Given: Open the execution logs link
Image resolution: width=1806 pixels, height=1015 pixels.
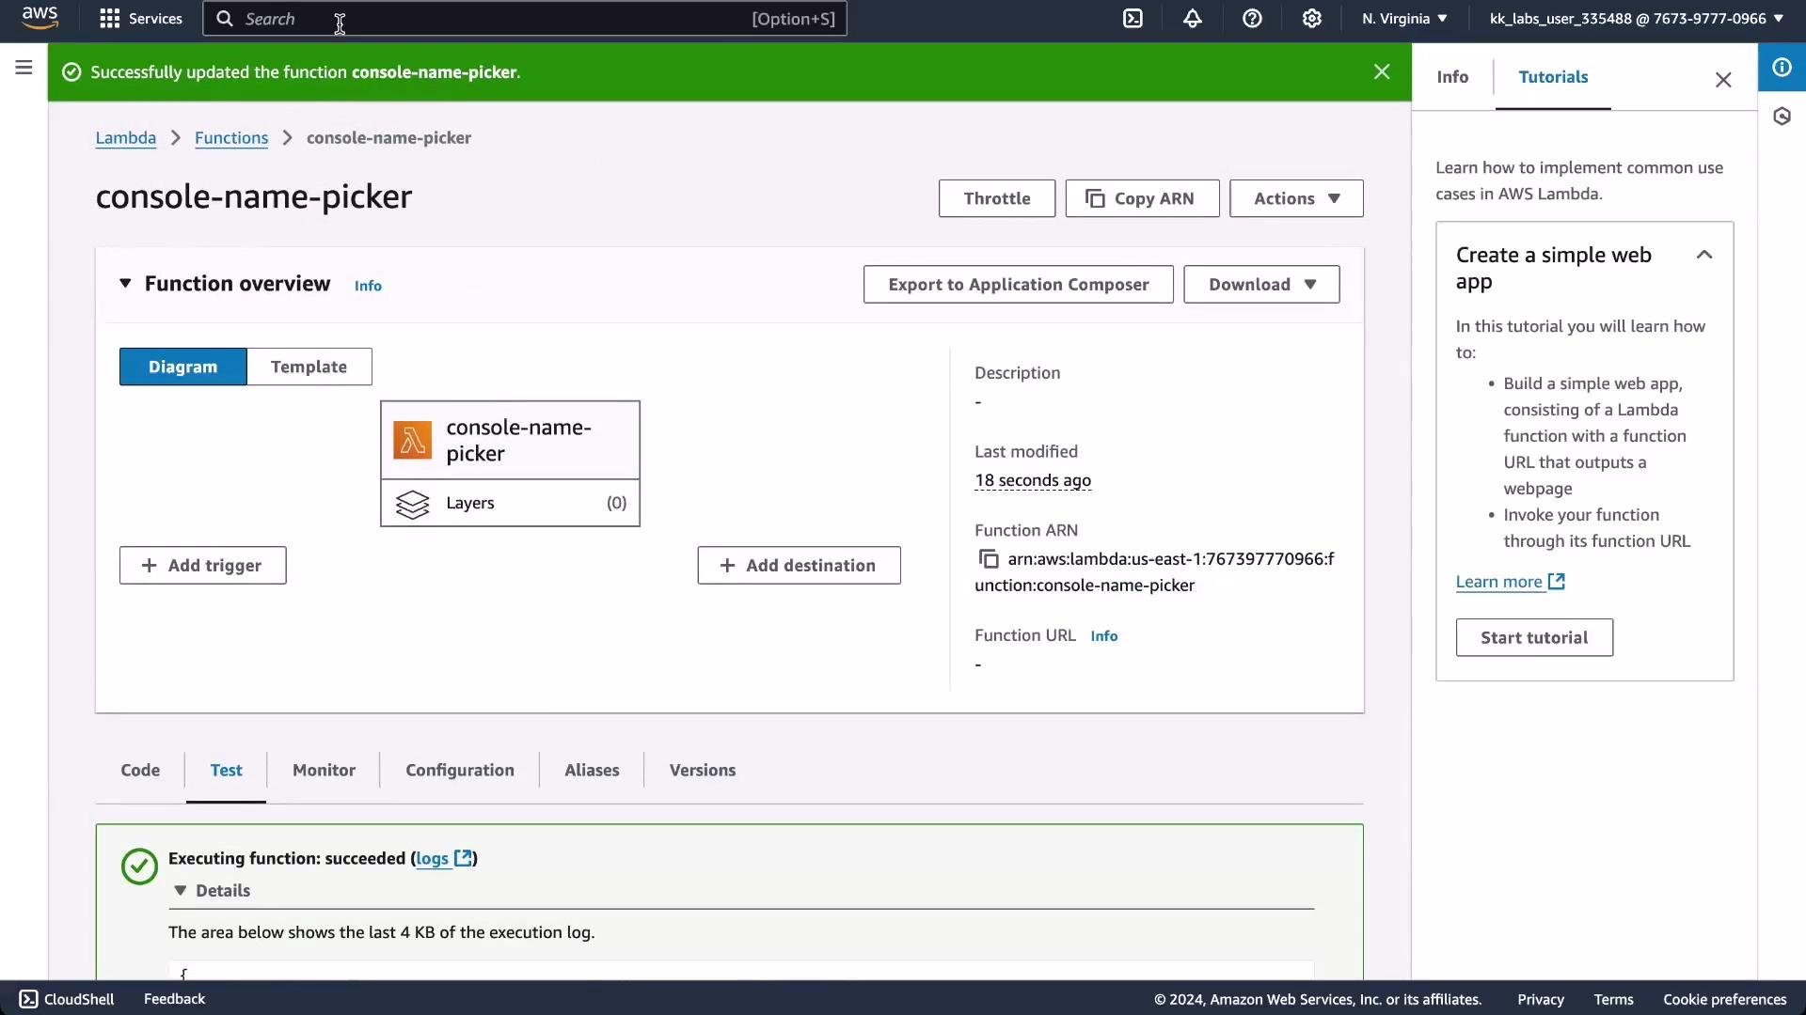Looking at the screenshot, I should [x=432, y=858].
